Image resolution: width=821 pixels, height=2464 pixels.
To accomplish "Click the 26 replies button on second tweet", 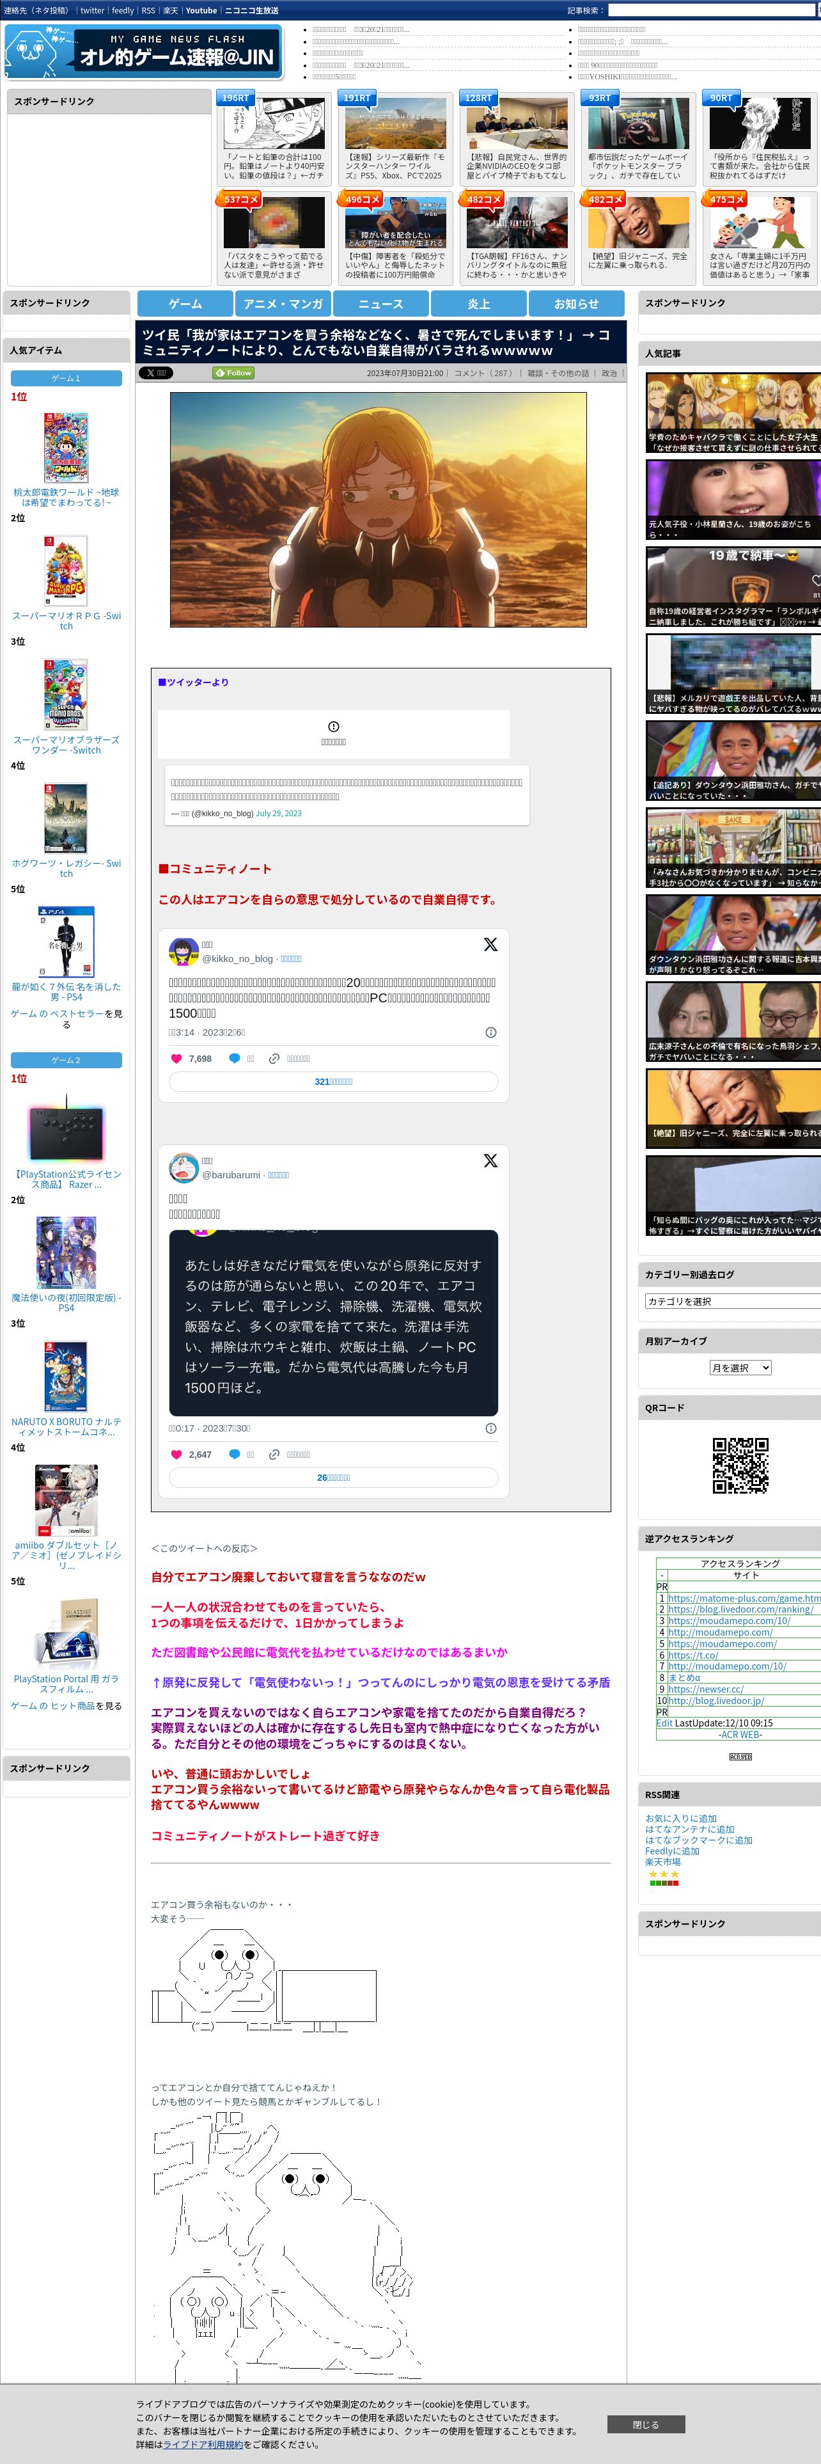I will point(334,1478).
